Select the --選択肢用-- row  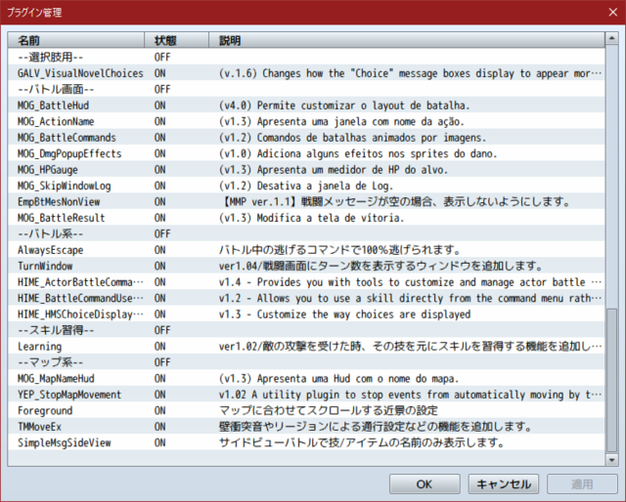(x=306, y=57)
